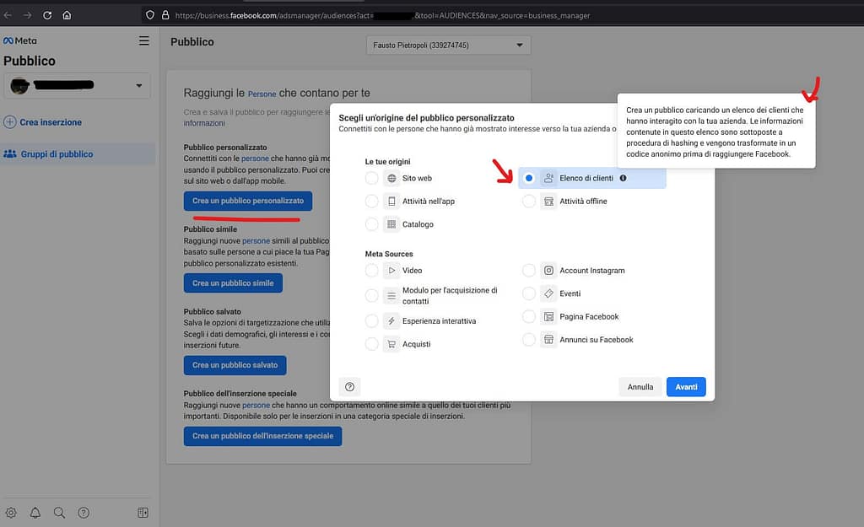Go back with browser back arrow
The height and width of the screenshot is (527, 864).
8,15
